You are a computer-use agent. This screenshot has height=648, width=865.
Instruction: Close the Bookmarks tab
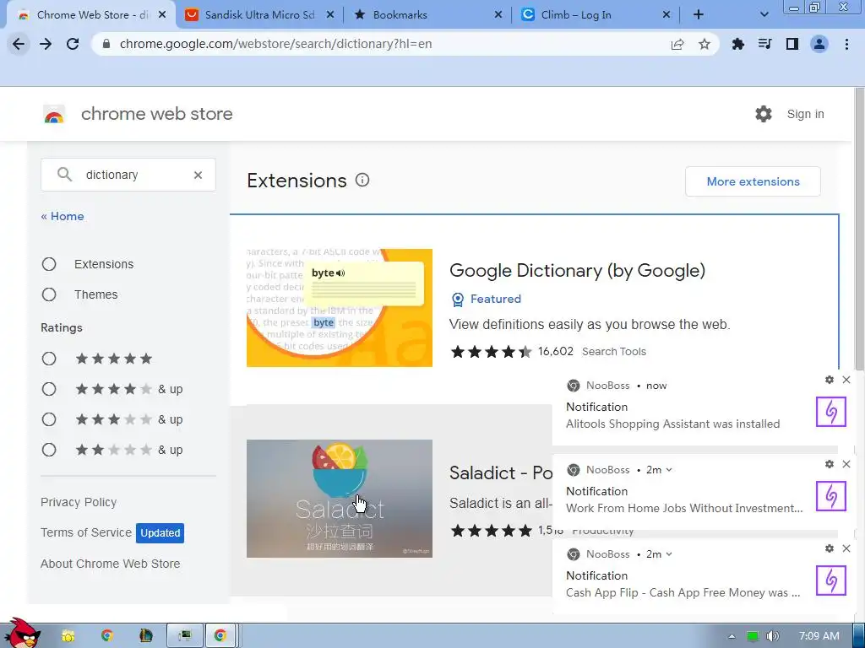(498, 15)
